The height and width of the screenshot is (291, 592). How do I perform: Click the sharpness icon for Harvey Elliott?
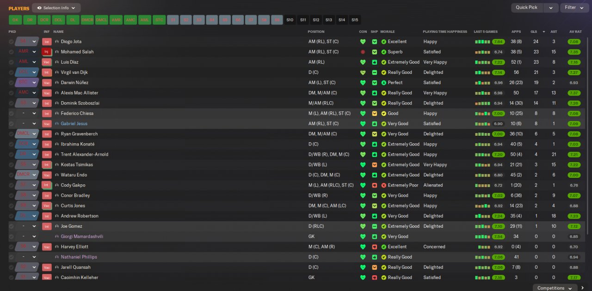tap(375, 247)
